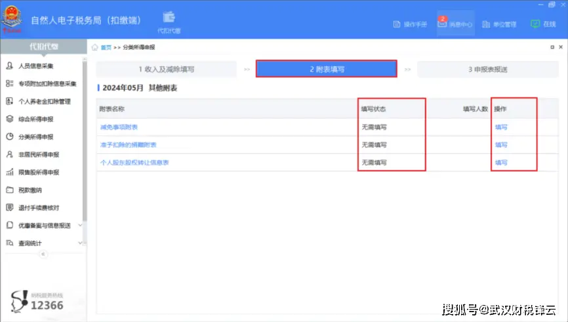Viewport: 568px width, 322px height.
Task: Open 税款缴纳 in sidebar
Action: 30,190
